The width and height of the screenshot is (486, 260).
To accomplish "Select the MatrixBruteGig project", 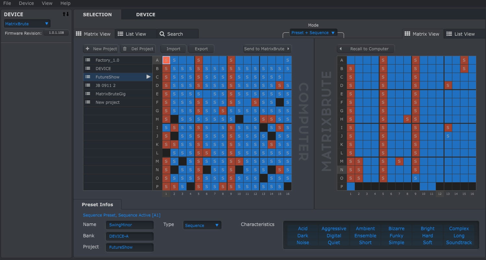I will [x=118, y=94].
